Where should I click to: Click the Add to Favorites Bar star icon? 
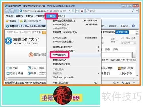point(21,21)
